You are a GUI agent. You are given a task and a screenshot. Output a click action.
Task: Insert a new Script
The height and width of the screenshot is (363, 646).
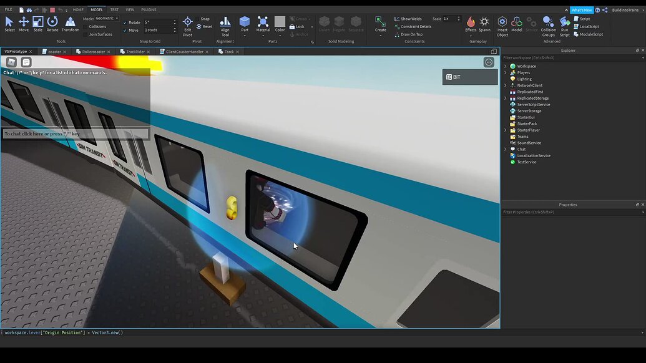[582, 19]
